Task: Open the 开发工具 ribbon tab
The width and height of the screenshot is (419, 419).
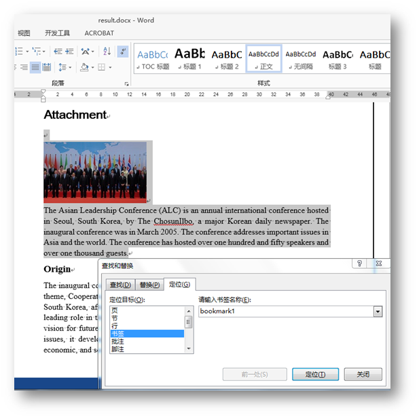Action: (57, 33)
